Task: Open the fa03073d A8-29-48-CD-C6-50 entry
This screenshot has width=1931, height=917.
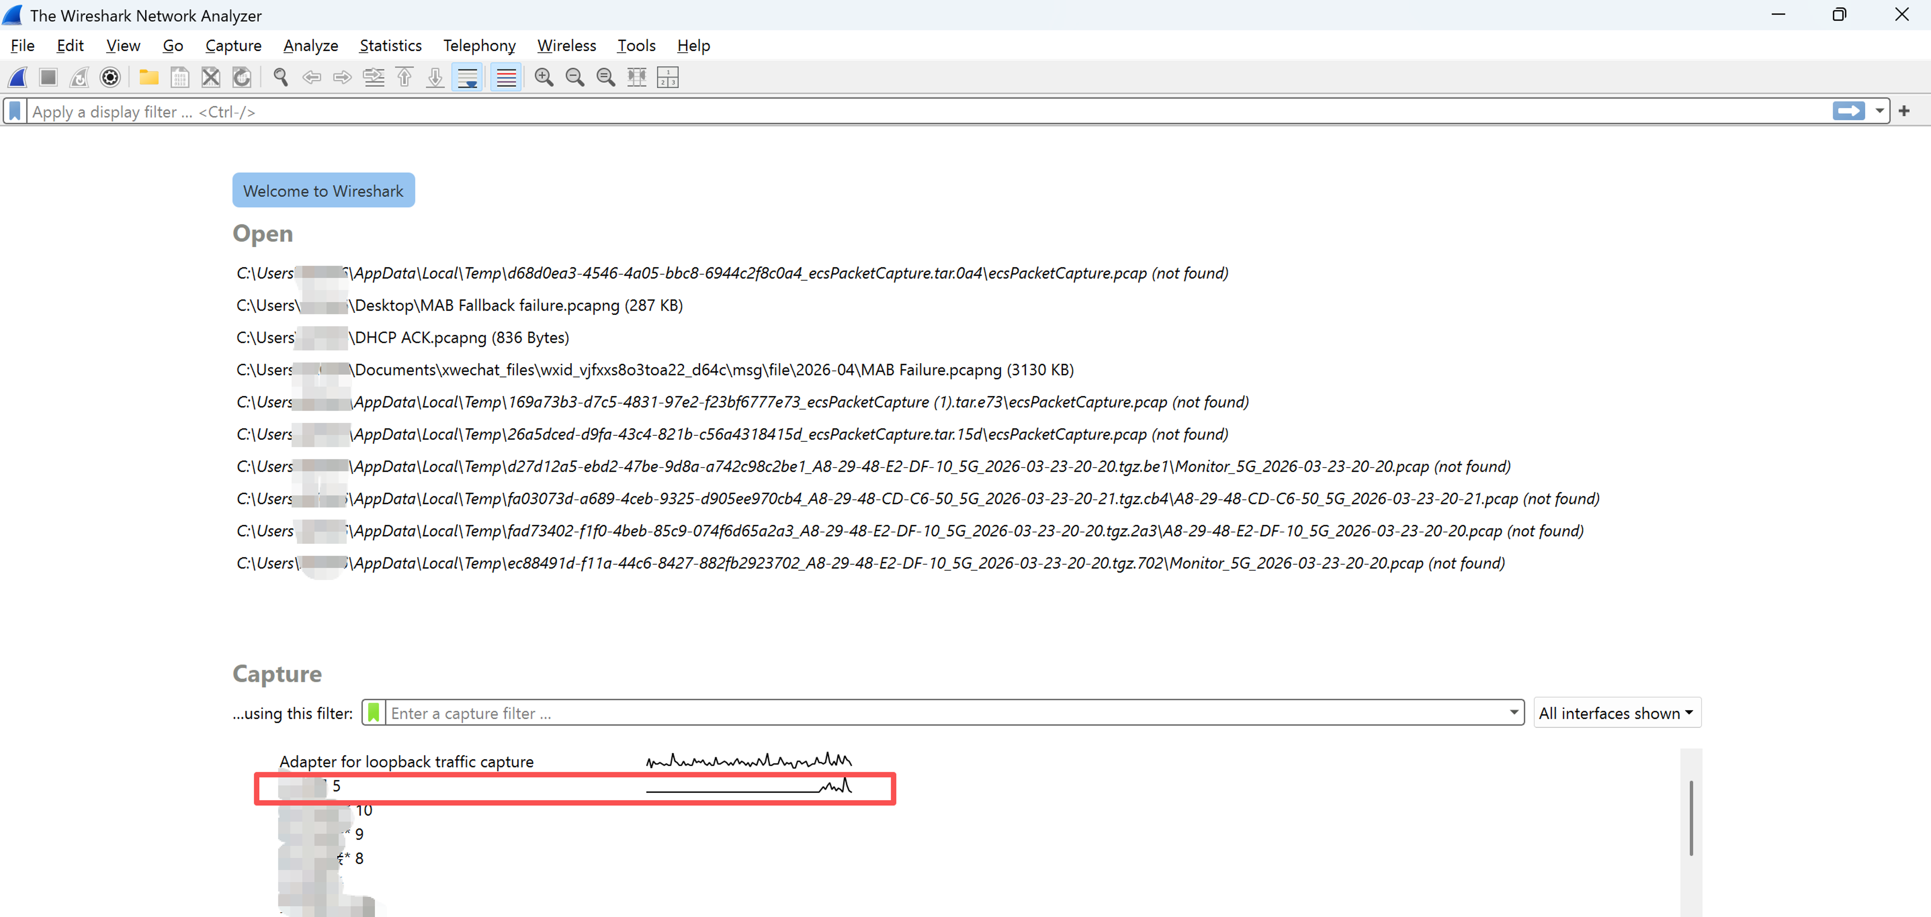Action: pos(917,498)
